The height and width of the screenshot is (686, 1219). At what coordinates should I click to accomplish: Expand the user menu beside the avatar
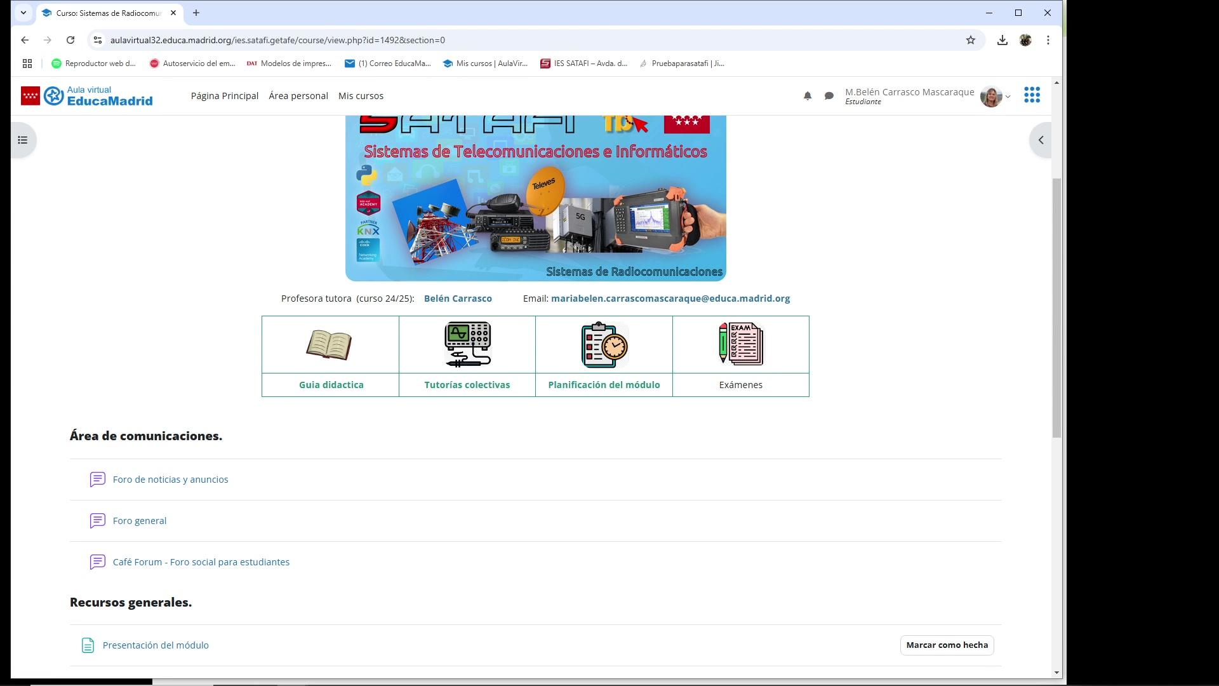1008,97
